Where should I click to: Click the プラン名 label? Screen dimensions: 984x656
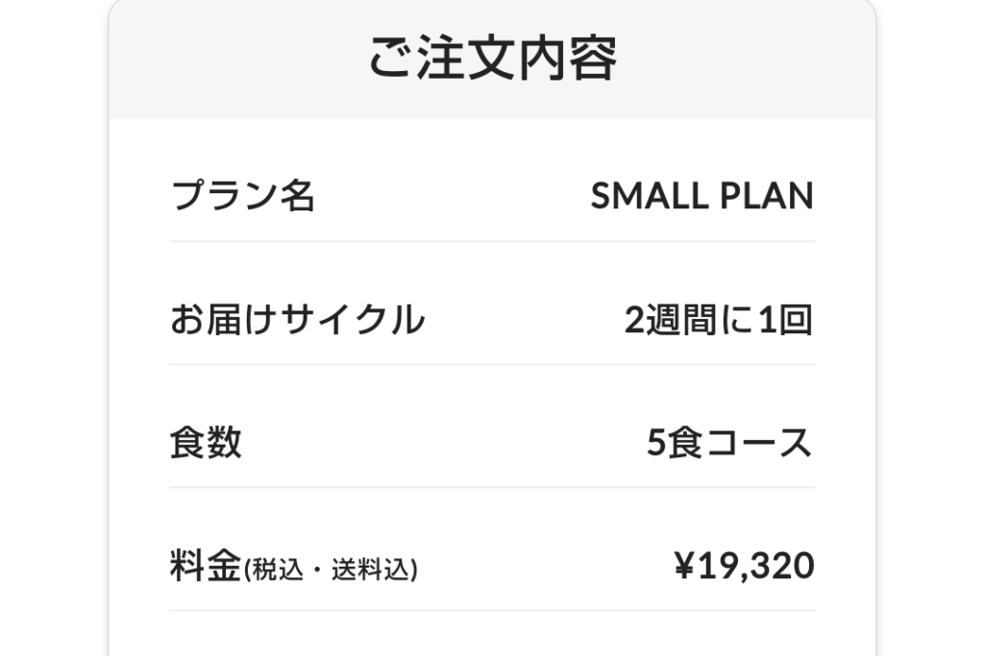pyautogui.click(x=243, y=197)
